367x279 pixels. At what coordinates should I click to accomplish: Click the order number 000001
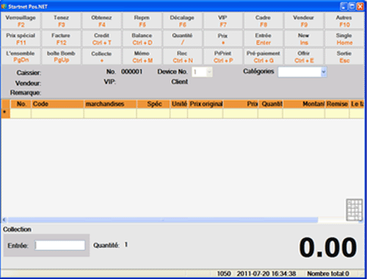131,72
